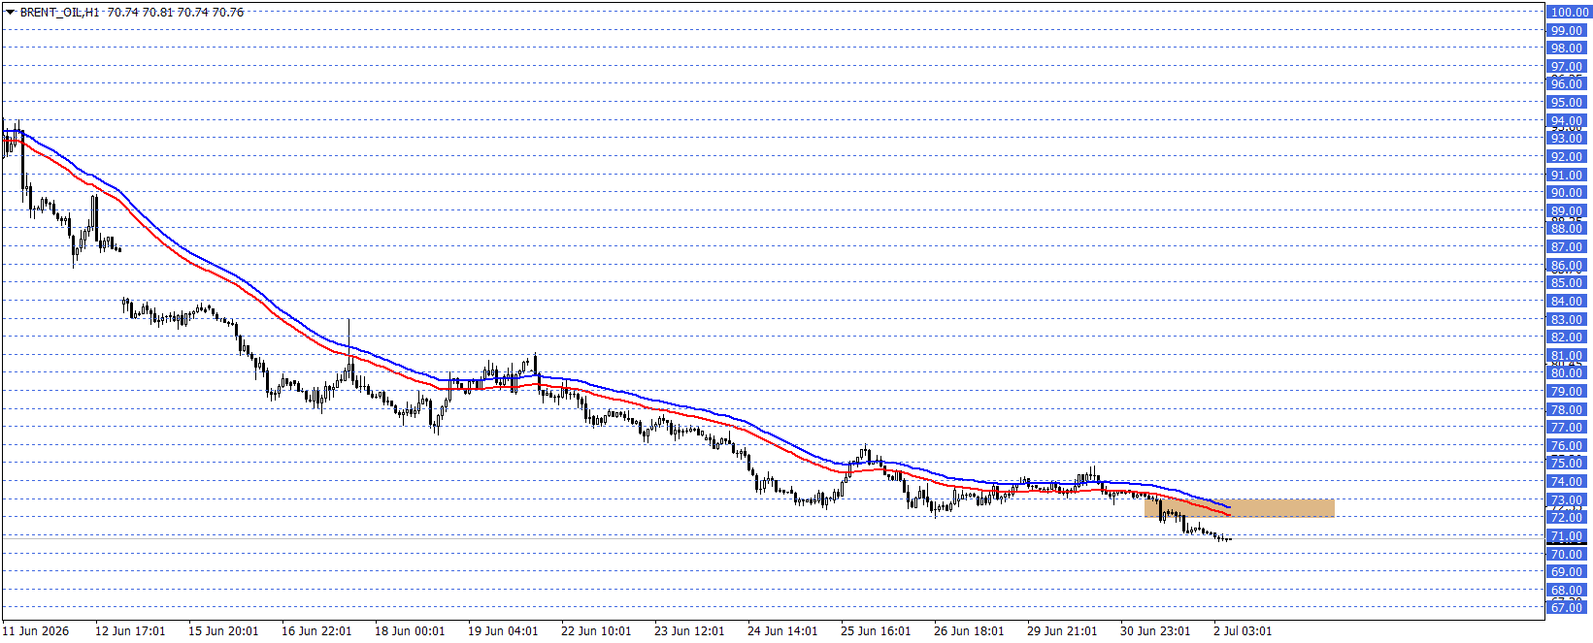Click the 26 Jun 18:01 time label
The width and height of the screenshot is (1593, 643).
[969, 631]
